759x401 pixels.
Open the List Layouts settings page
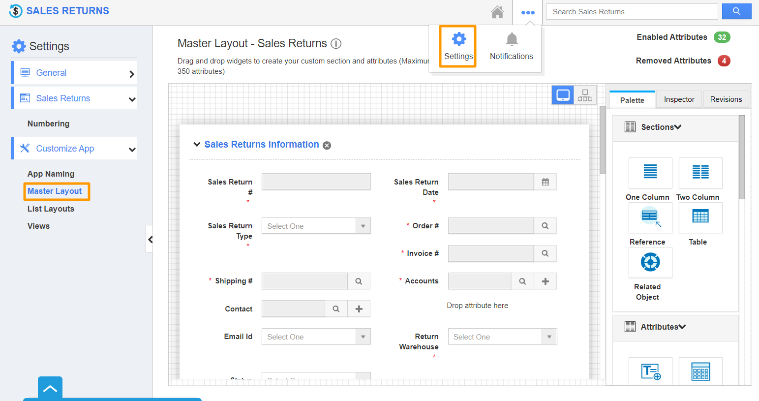50,209
